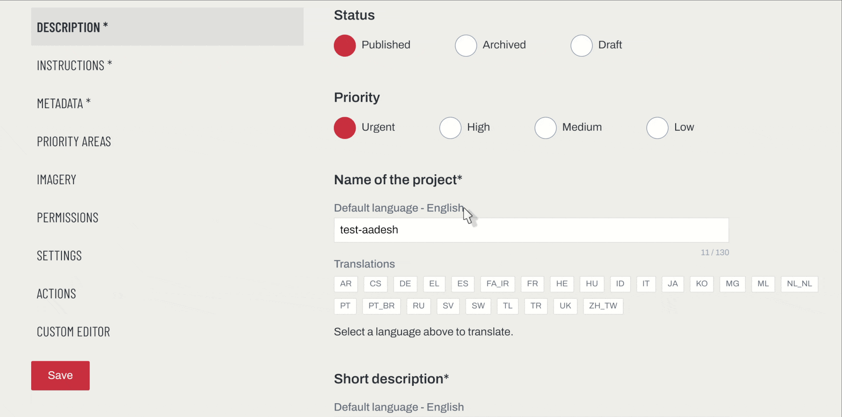
Task: Select the ZH_TW translation language
Action: pos(603,306)
